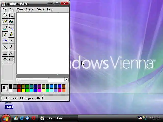Open the File menu
163x122 pixels.
4,10
